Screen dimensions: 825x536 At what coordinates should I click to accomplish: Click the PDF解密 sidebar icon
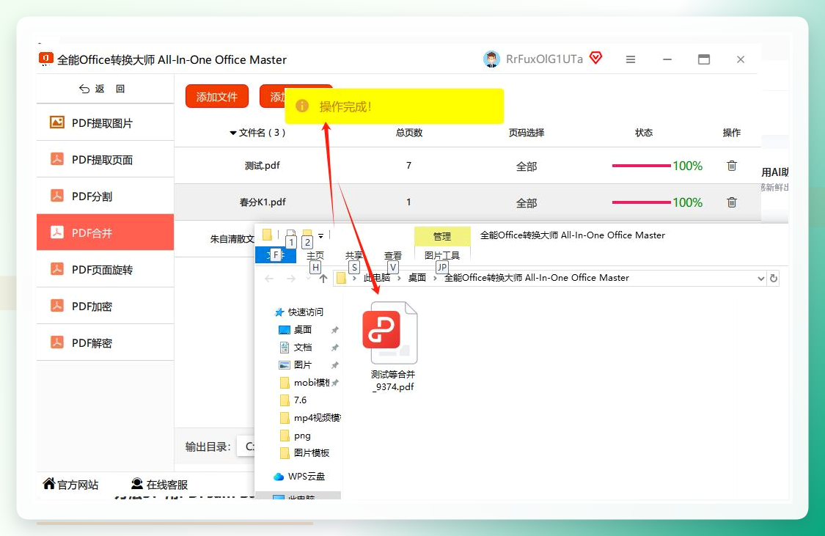56,342
